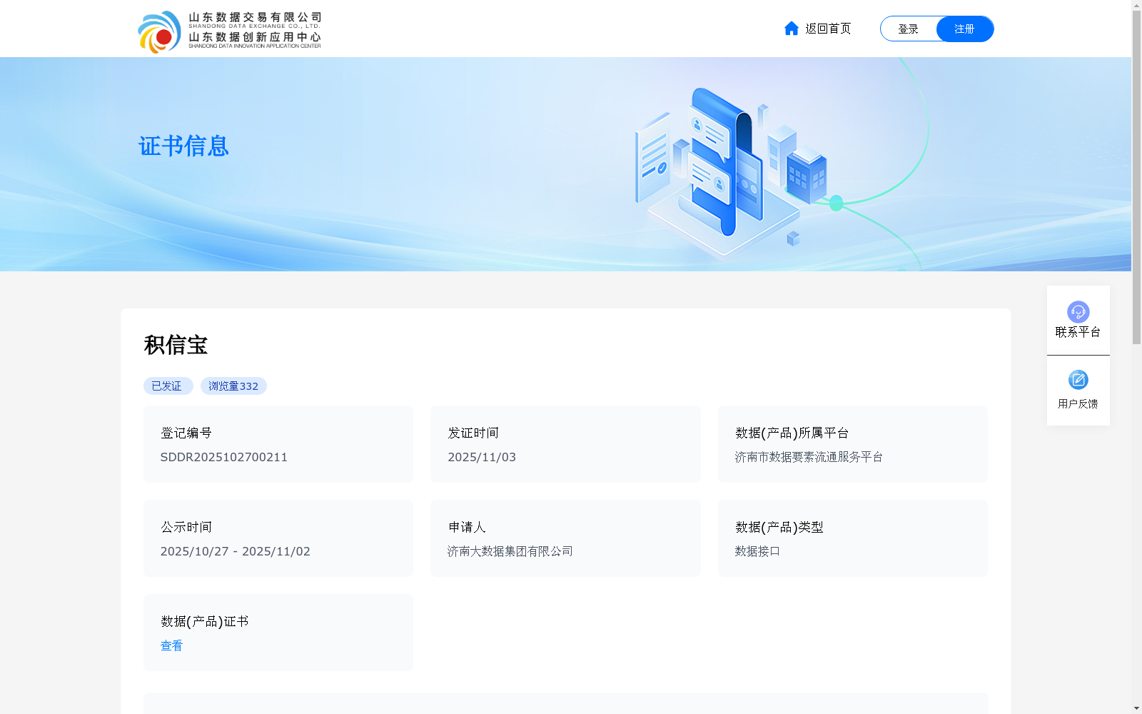This screenshot has height=714, width=1142.
Task: Select registration number SDDR2025102700211
Action: click(x=223, y=457)
